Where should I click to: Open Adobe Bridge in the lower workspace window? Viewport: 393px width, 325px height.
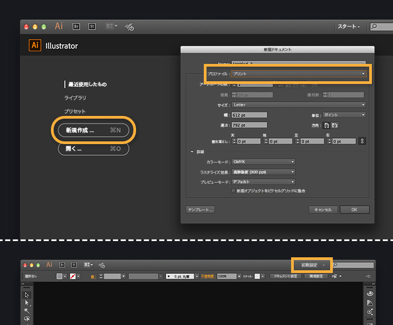click(62, 265)
